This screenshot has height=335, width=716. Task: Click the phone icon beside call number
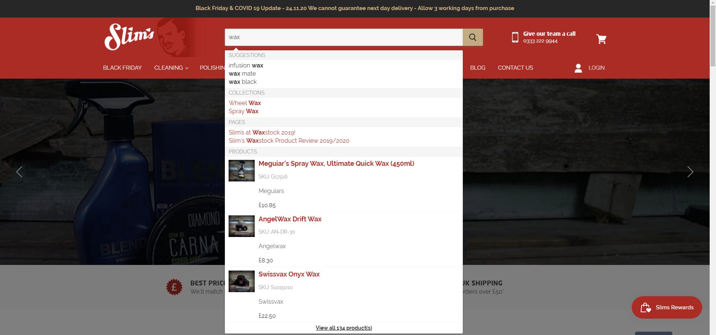pyautogui.click(x=515, y=37)
